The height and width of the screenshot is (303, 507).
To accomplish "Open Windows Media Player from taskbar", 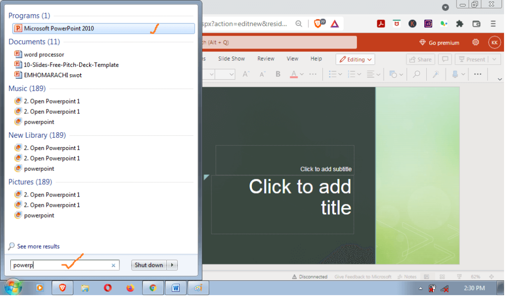I will (x=40, y=288).
